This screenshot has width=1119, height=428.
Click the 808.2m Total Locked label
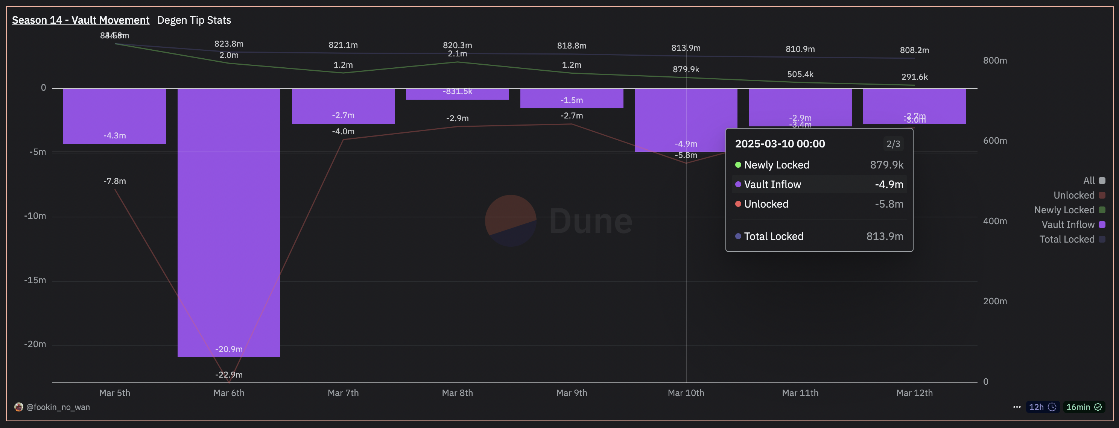[x=914, y=50]
